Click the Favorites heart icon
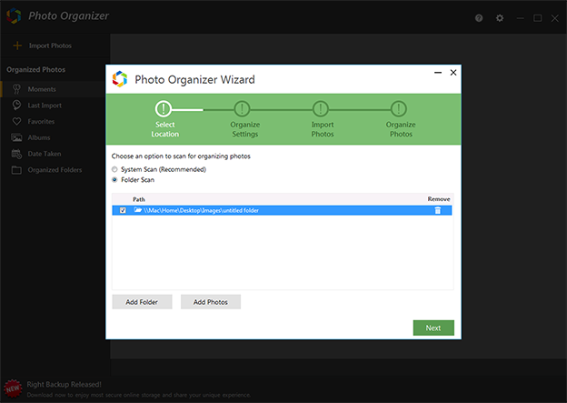Screen dimensions: 567x403 pos(16,122)
